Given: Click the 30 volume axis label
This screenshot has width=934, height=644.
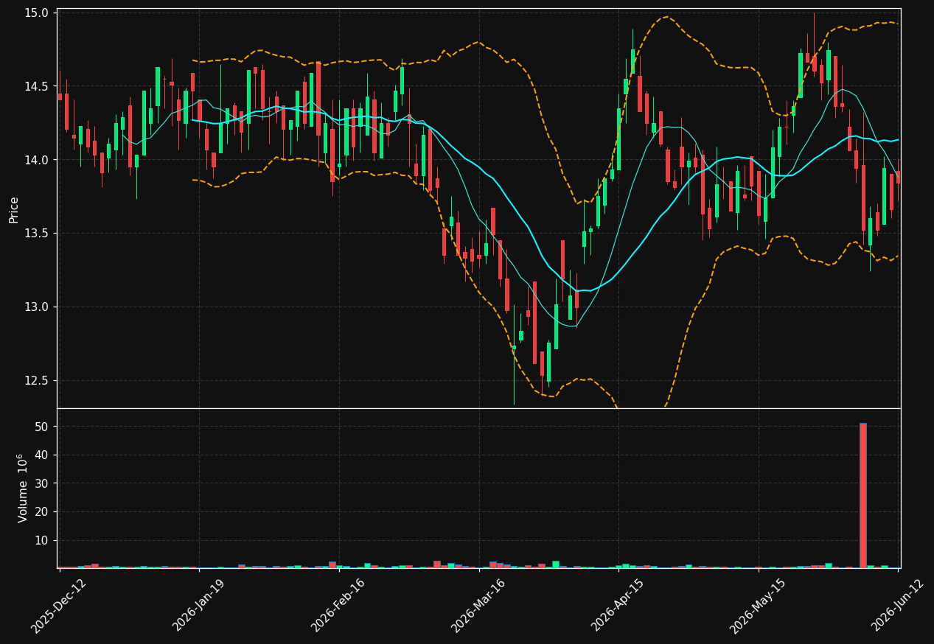Looking at the screenshot, I should pos(41,483).
